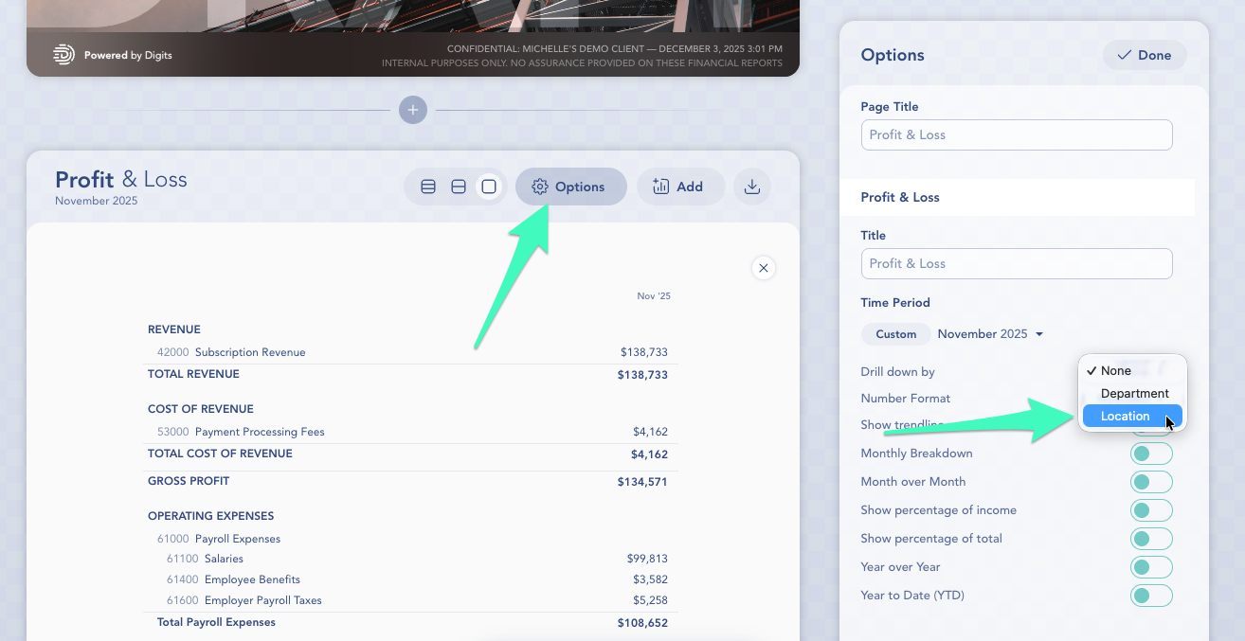
Task: Click the Custom time period chip
Action: 895,334
